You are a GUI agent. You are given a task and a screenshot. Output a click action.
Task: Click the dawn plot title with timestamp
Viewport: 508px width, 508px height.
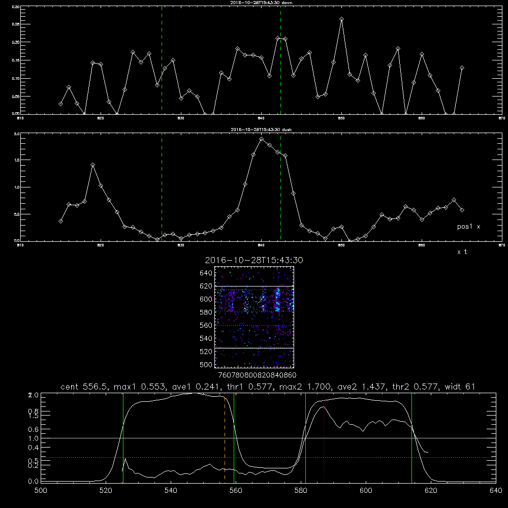coord(261,3)
